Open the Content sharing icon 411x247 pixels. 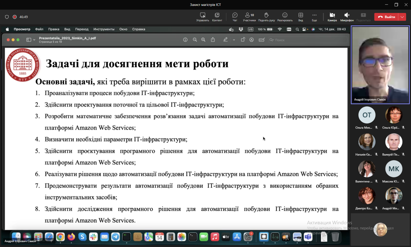(x=217, y=17)
